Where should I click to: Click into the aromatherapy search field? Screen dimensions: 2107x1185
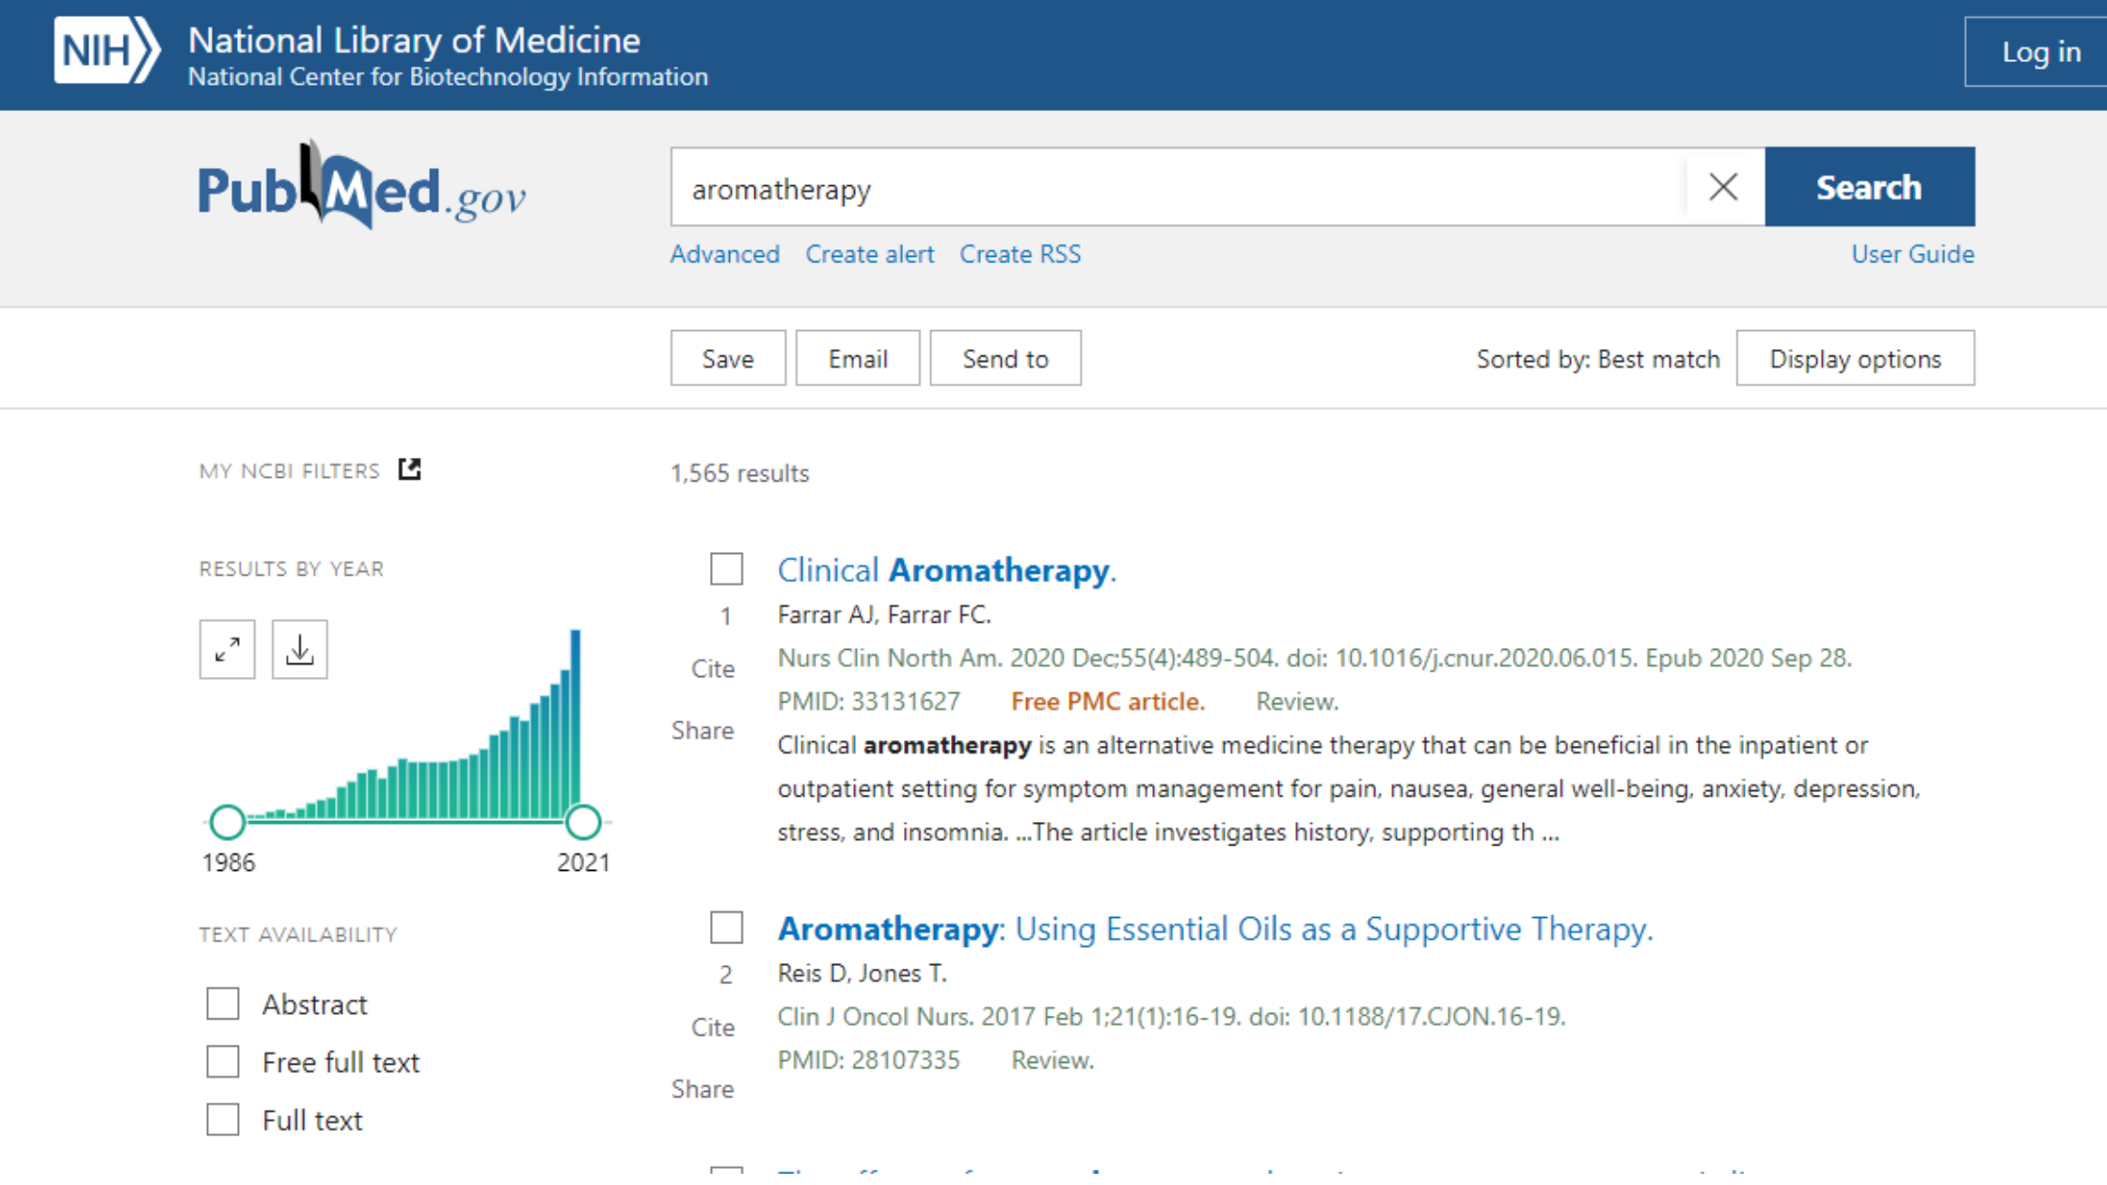click(x=1176, y=188)
